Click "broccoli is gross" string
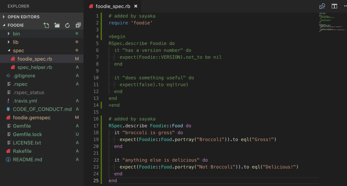347x186 pixels. pyautogui.click(x=148, y=133)
